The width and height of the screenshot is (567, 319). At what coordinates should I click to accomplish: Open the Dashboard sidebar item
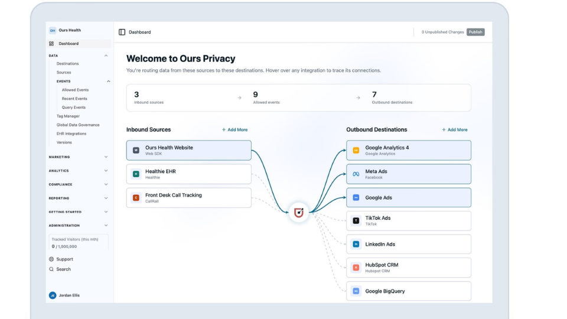coord(79,43)
